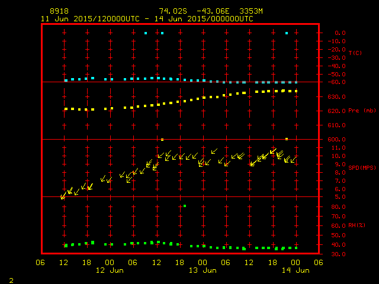Click the isolated green RH point near 80.0
The image size is (379, 284).
tap(185, 206)
